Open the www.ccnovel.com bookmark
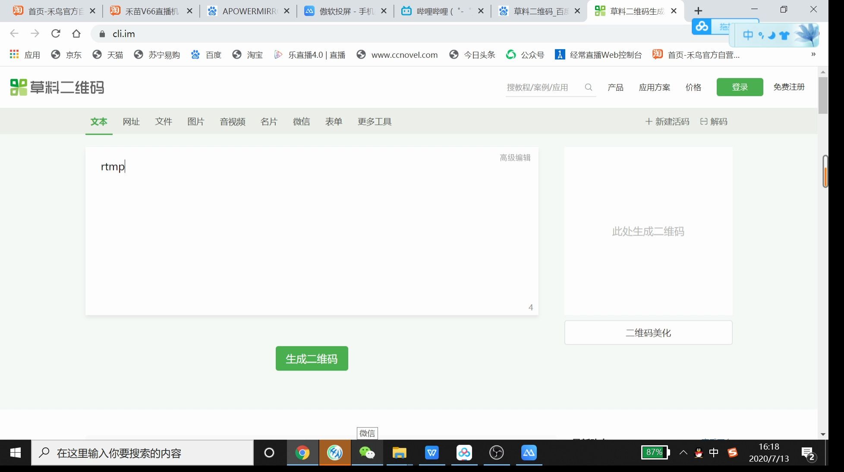The height and width of the screenshot is (472, 844). [397, 55]
